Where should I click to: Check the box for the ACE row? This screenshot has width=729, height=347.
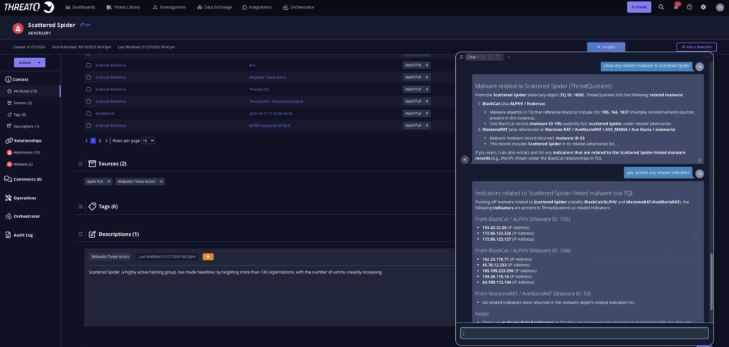88,65
